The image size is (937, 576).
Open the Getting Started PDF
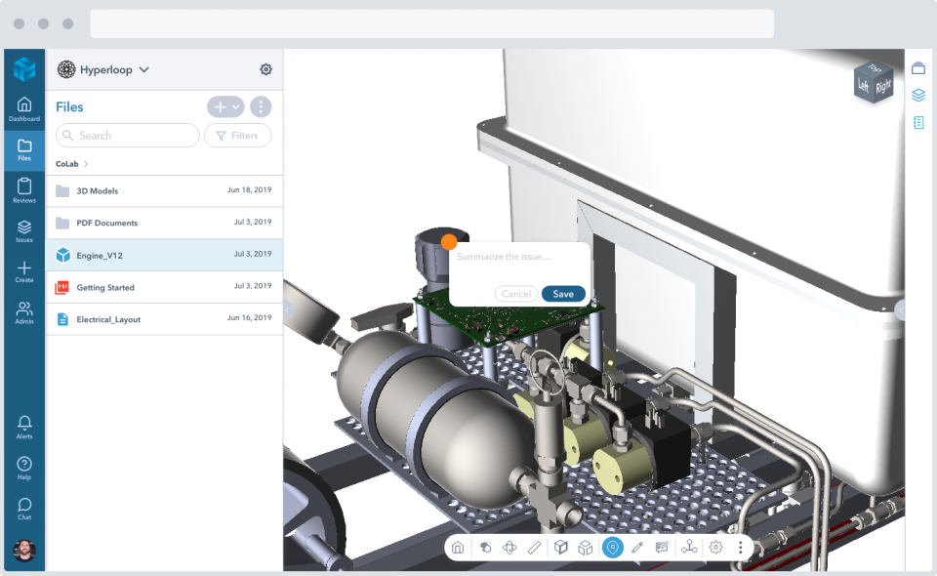point(164,287)
